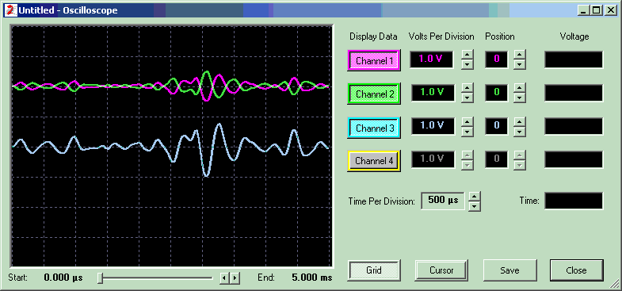Viewport: 622px width, 291px height.
Task: Click Channel 1 volts field showing 1.0 V
Action: point(432,59)
